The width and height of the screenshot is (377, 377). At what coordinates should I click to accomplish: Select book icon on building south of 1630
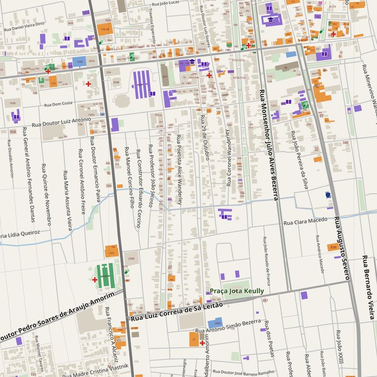coord(16,117)
